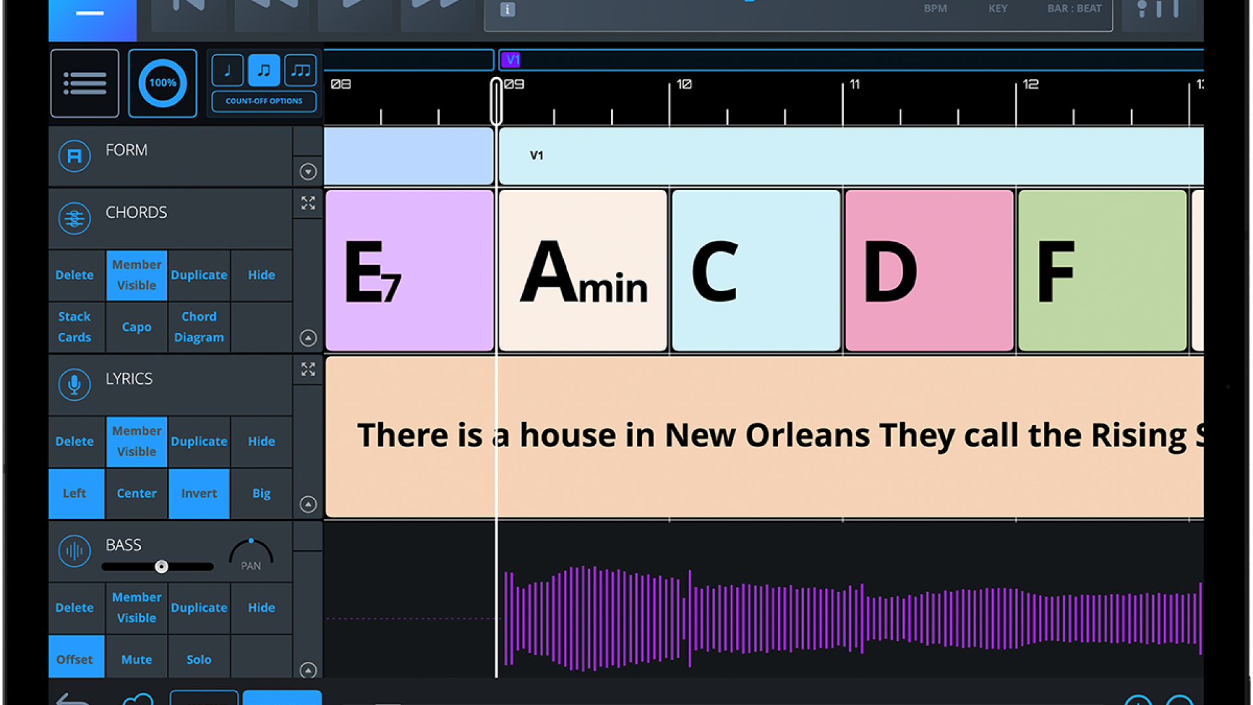Click the FORM track icon
The height and width of the screenshot is (705, 1253).
(74, 156)
